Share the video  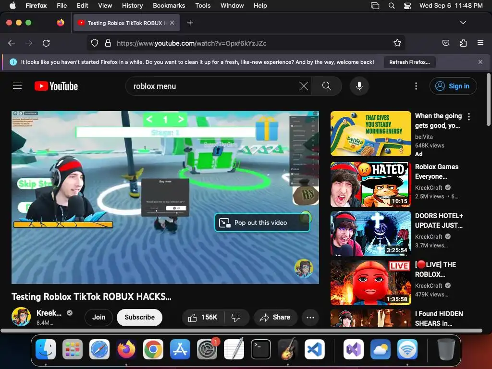pos(275,318)
